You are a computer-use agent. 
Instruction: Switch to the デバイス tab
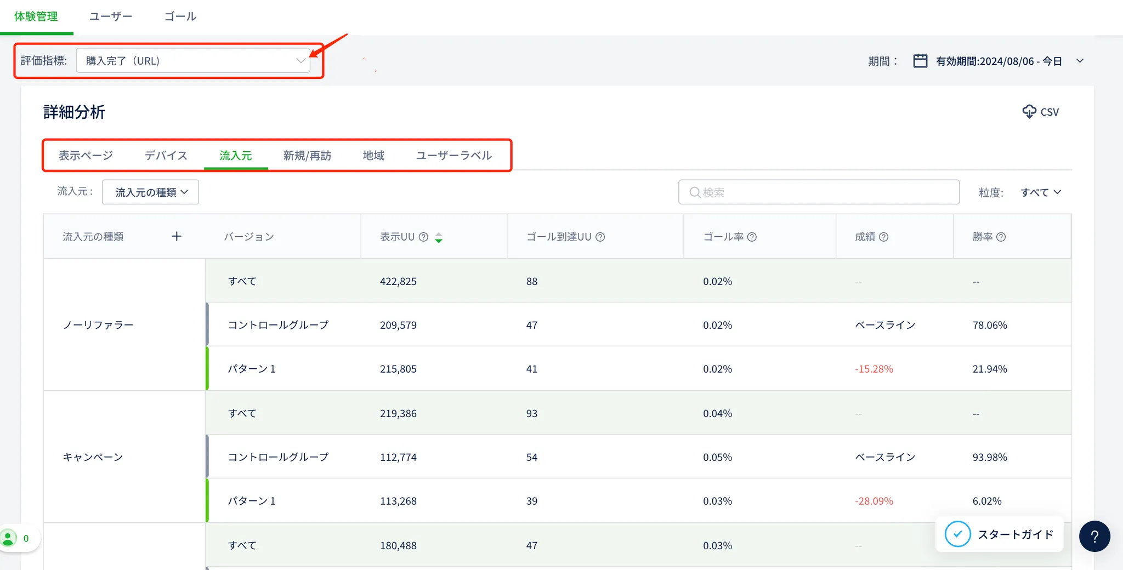pos(166,156)
